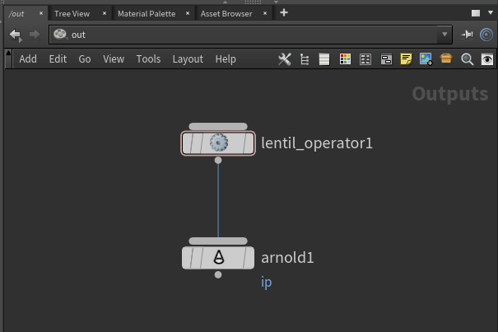The image size is (498, 332).
Task: Click the out path field
Action: click(x=250, y=35)
